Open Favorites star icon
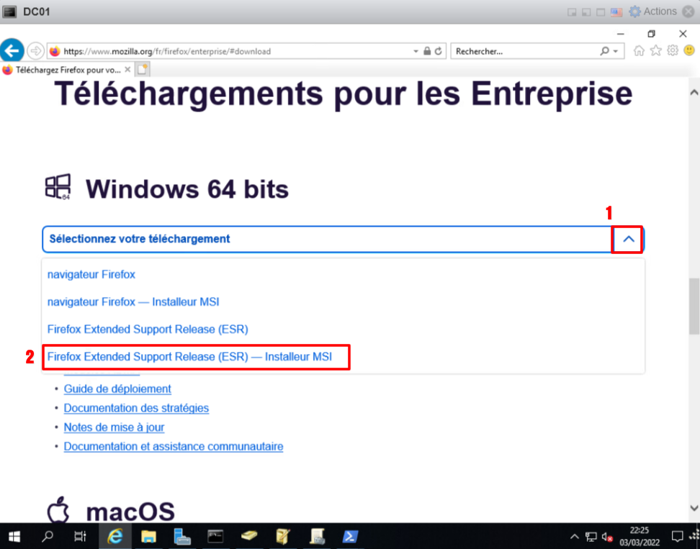Viewport: 700px width, 549px height. tap(655, 51)
